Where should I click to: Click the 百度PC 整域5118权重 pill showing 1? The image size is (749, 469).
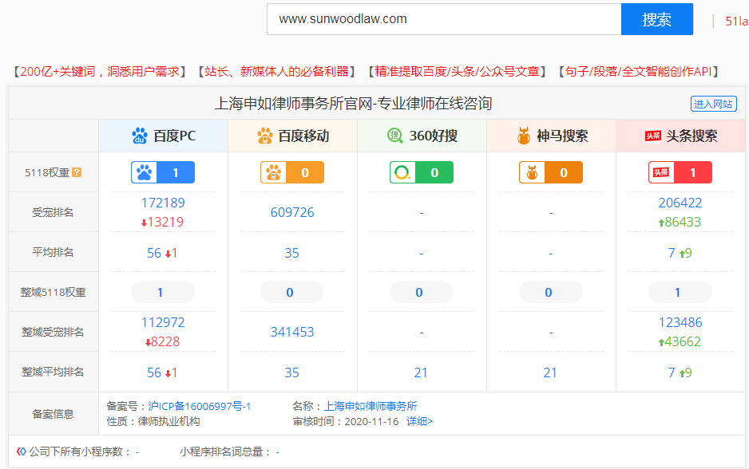pos(163,292)
